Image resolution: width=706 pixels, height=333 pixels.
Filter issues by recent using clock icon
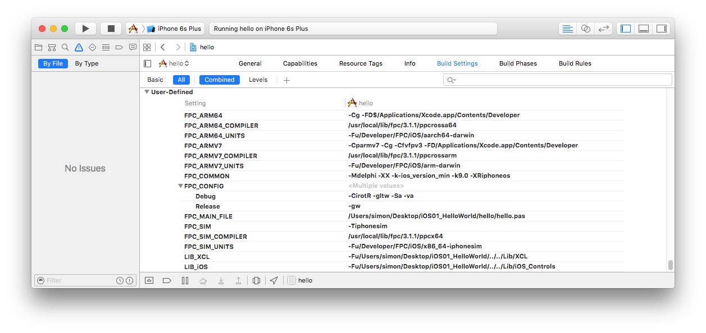(120, 280)
